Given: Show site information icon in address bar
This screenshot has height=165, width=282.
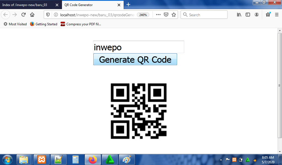Looking at the screenshot, I should click(56, 15).
